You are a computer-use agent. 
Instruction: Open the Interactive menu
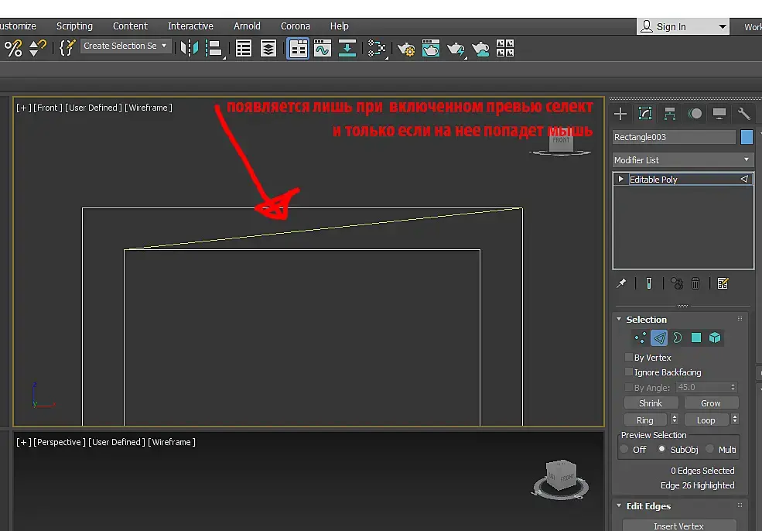coord(190,26)
